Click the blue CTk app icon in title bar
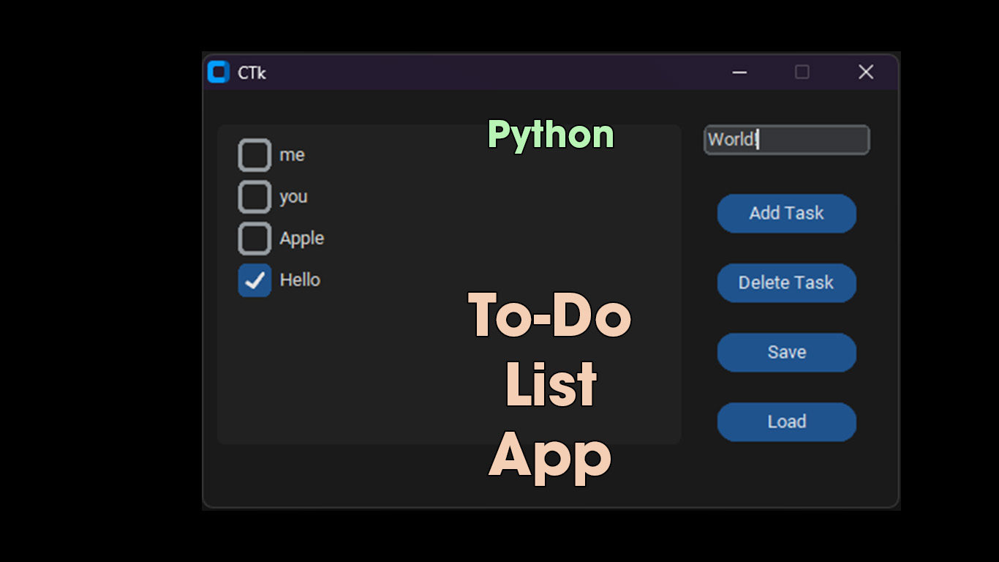This screenshot has height=562, width=999. click(218, 72)
